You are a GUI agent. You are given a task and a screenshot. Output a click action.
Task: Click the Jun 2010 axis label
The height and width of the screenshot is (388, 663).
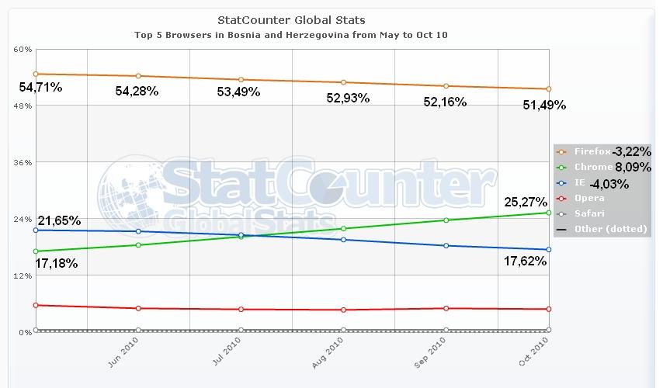point(123,352)
